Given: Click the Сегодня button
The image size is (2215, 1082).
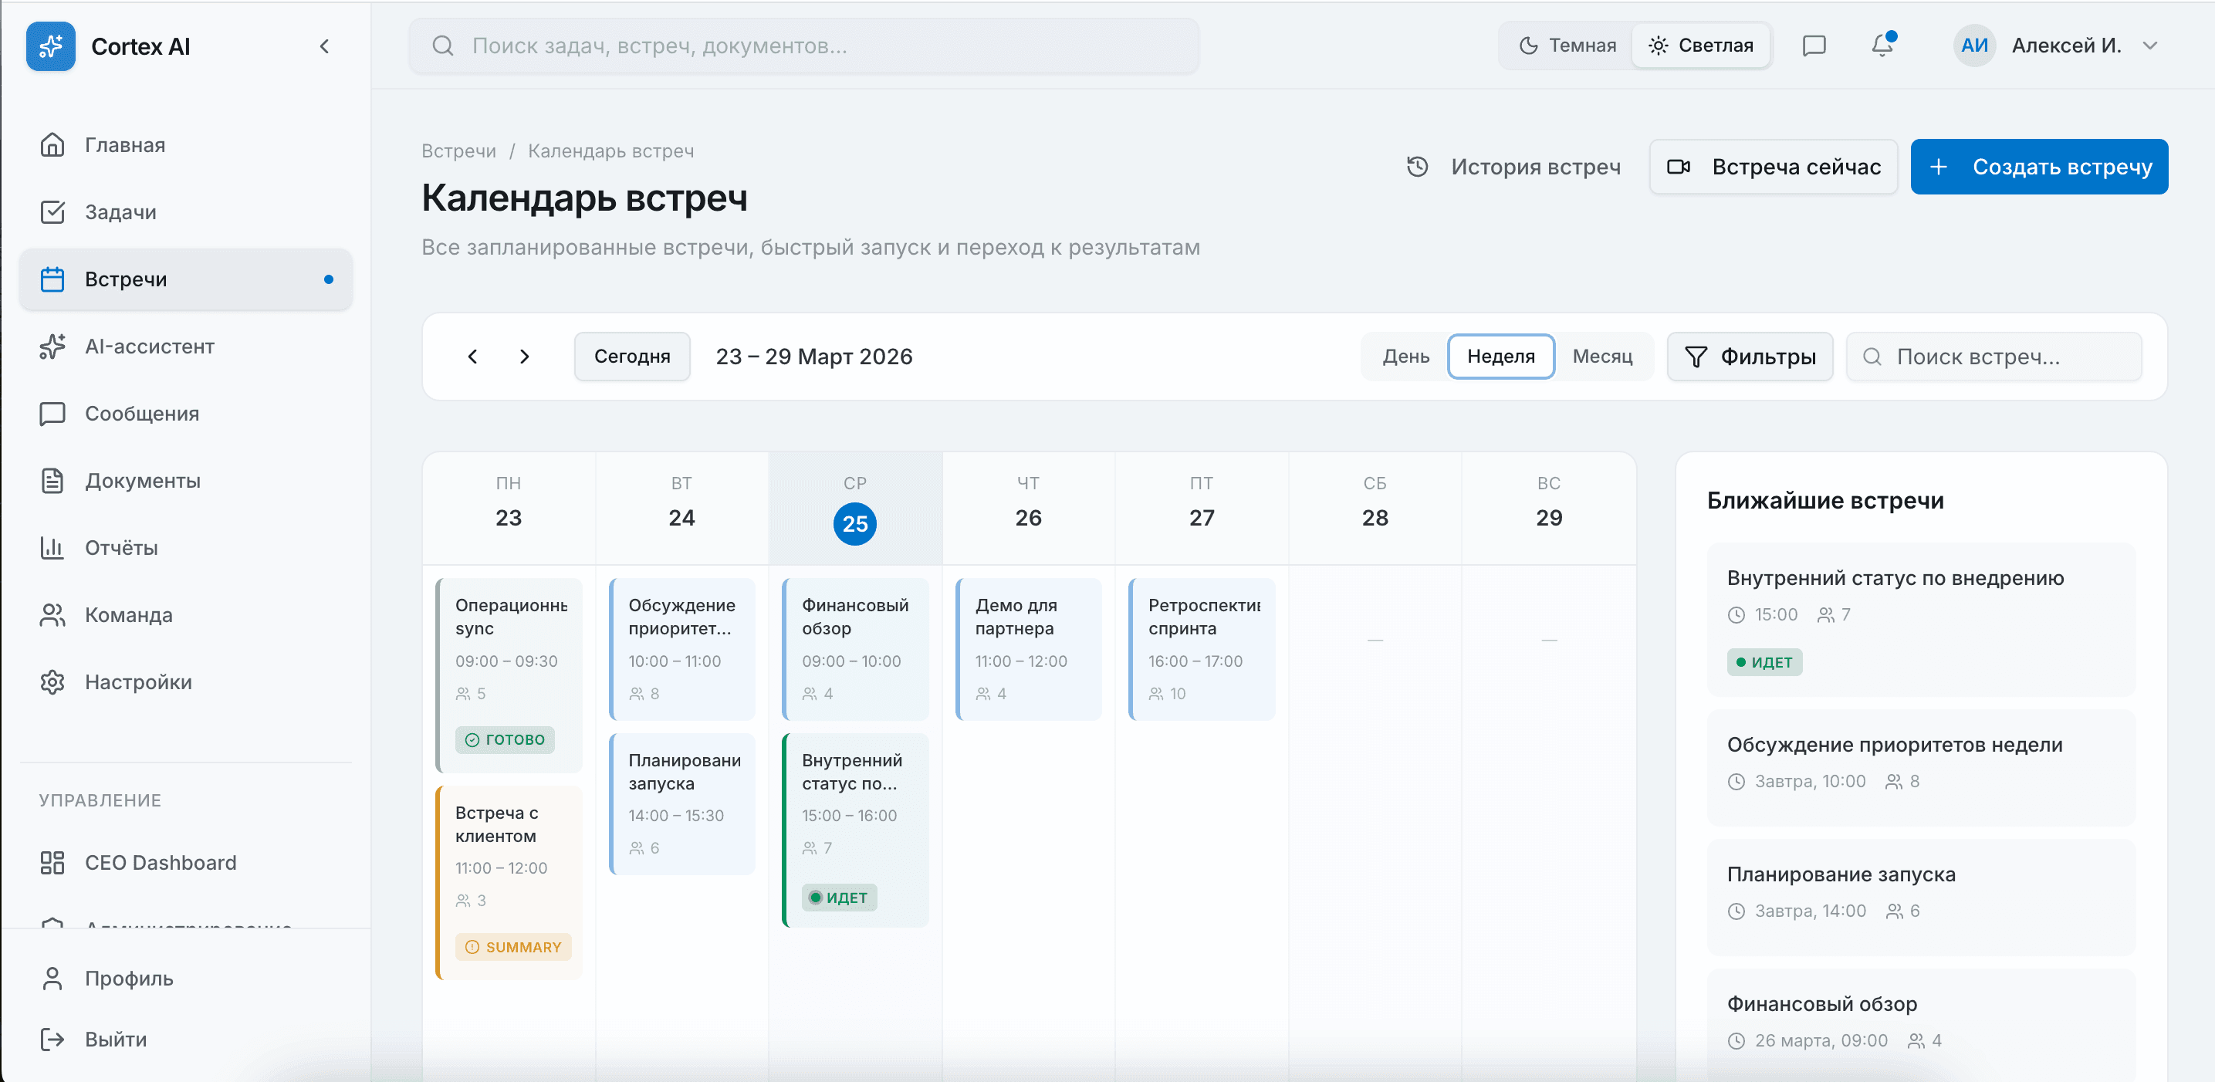Looking at the screenshot, I should (x=631, y=356).
